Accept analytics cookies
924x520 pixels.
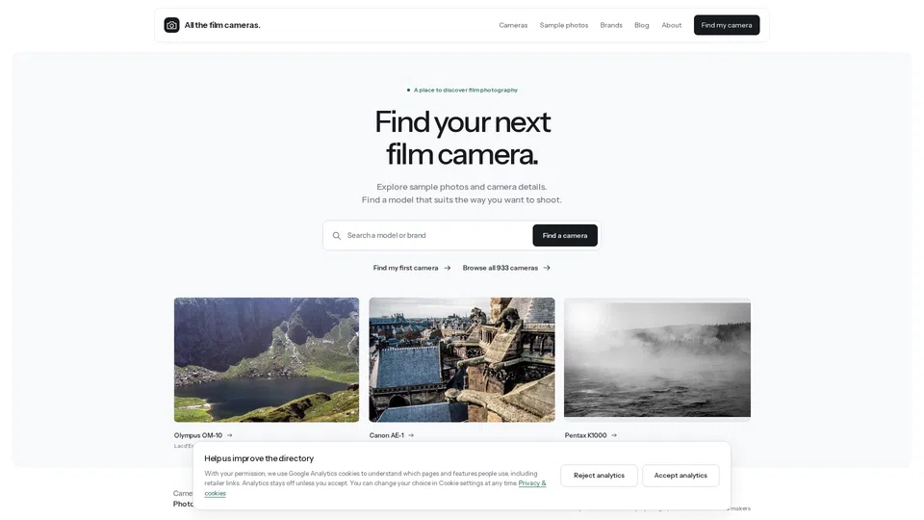pos(680,475)
